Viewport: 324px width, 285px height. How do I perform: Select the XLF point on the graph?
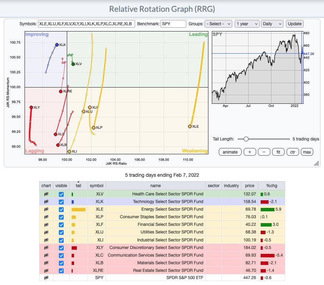[x=90, y=107]
